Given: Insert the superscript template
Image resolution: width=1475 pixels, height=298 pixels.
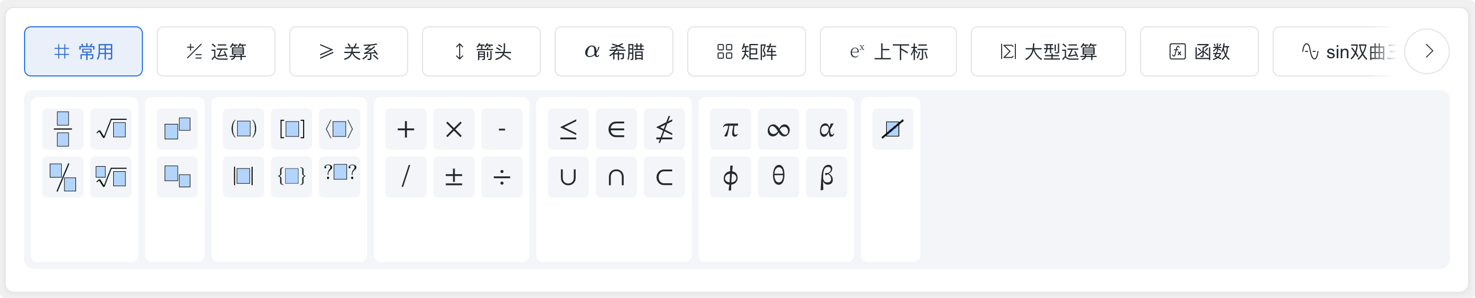Looking at the screenshot, I should (x=177, y=129).
